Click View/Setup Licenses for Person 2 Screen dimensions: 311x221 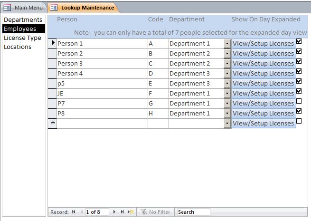(264, 53)
